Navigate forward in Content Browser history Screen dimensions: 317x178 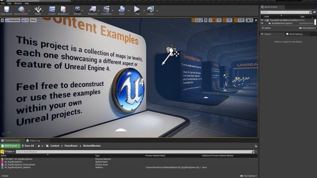(42, 146)
